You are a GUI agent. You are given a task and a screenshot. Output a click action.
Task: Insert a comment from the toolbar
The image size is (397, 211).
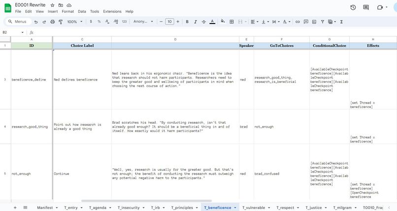(x=306, y=22)
